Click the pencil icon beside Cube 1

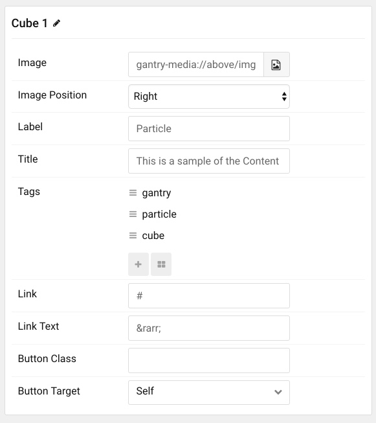pos(56,23)
